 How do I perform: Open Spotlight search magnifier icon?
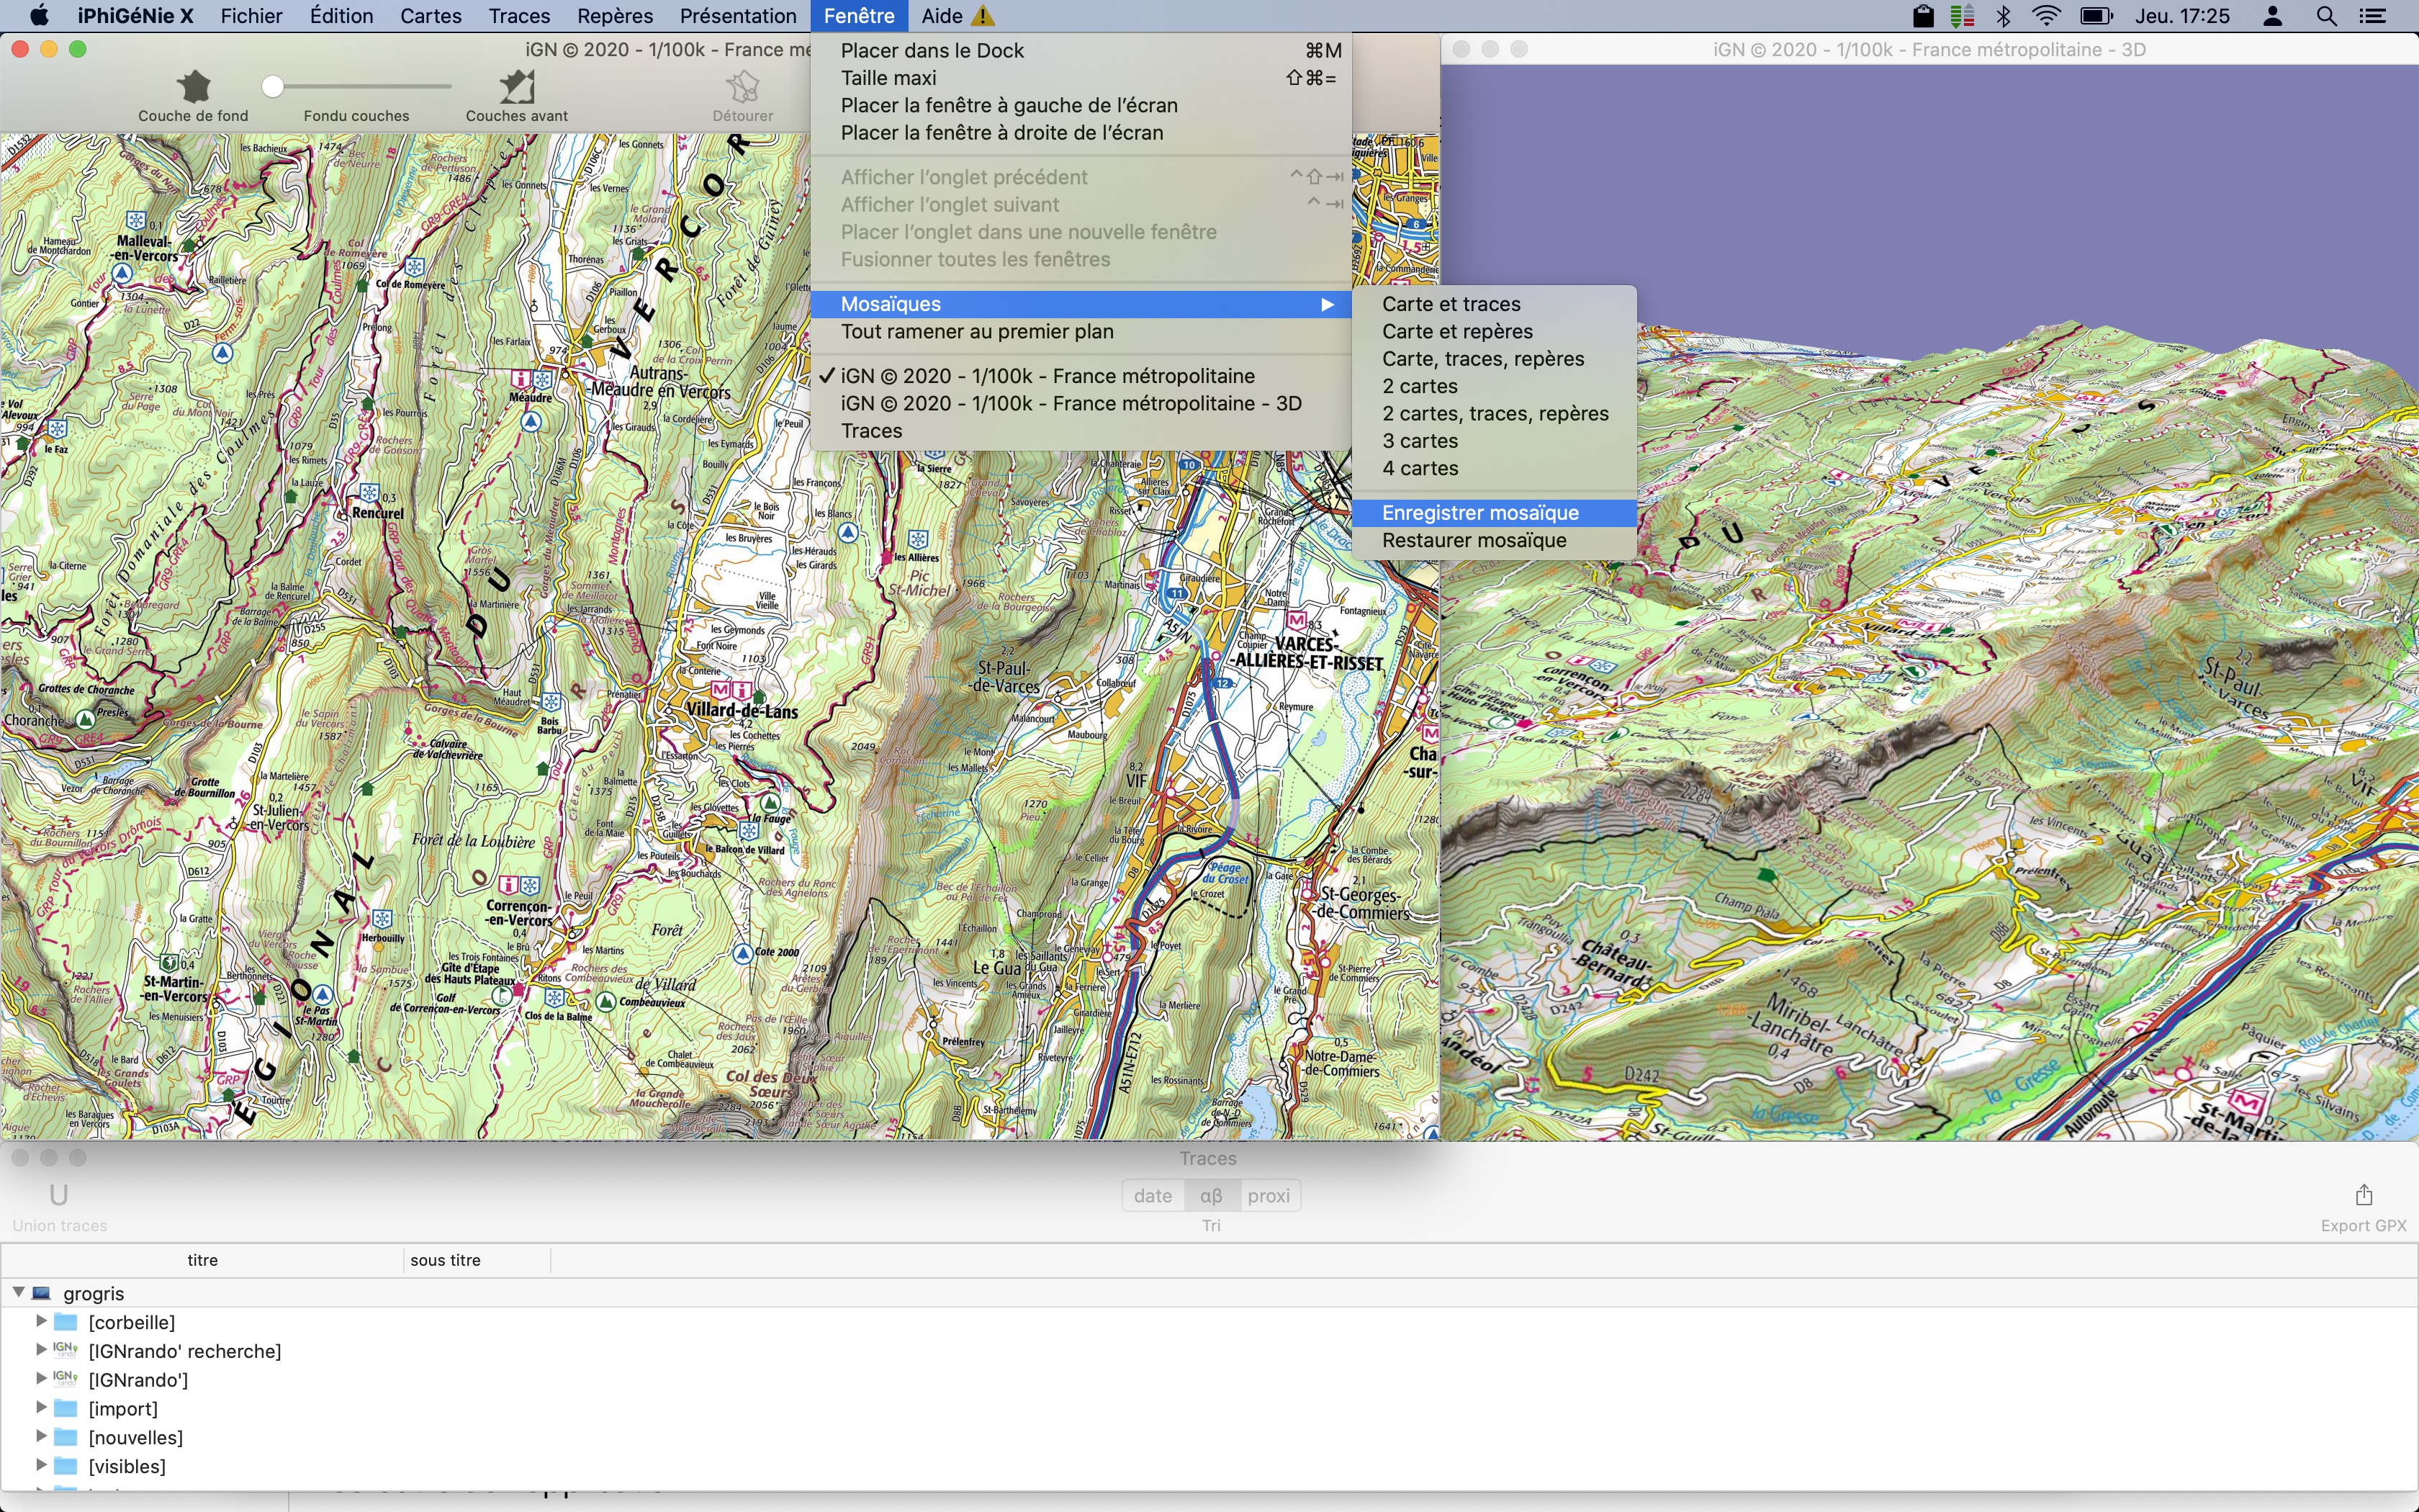pyautogui.click(x=2326, y=16)
